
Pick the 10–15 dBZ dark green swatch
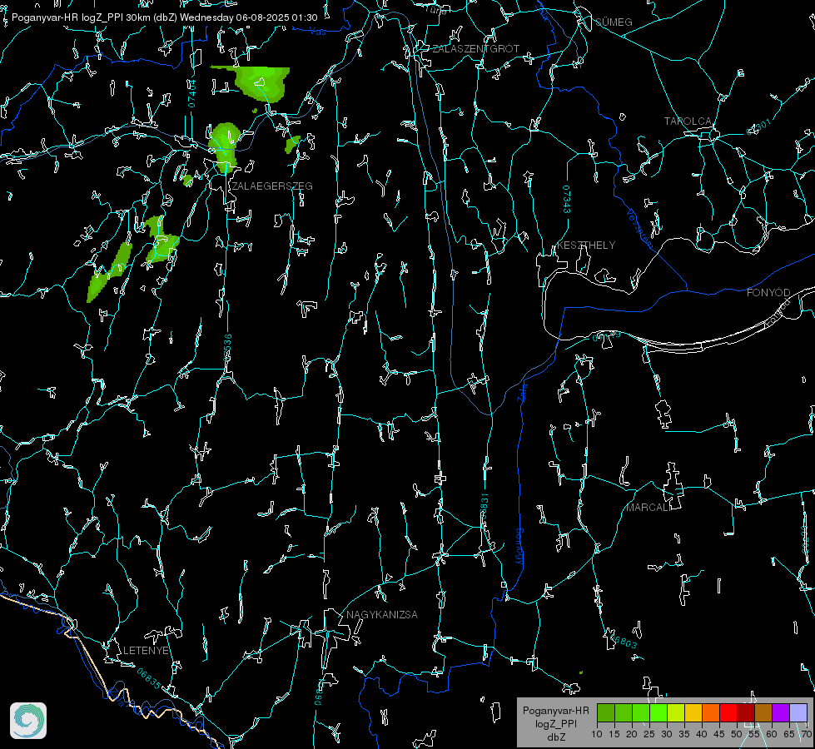pos(605,712)
